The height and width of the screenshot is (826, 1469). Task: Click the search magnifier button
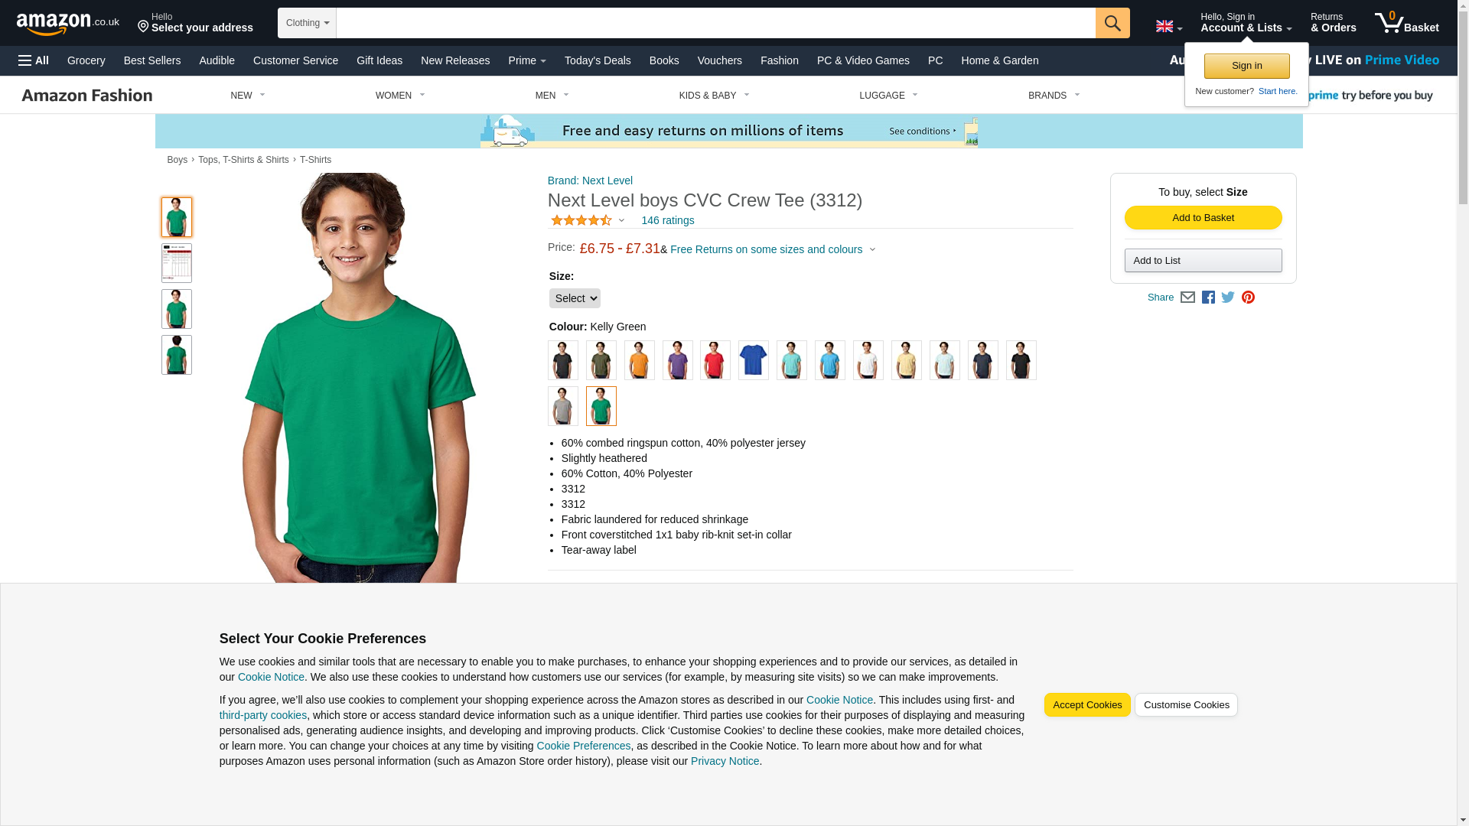click(x=1112, y=23)
